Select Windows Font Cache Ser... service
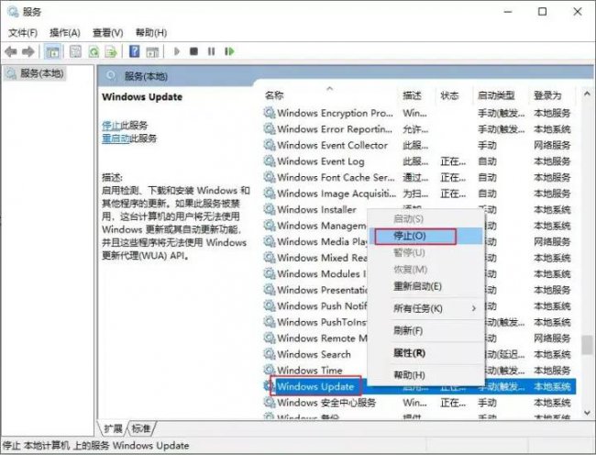The width and height of the screenshot is (596, 455). 420,177
